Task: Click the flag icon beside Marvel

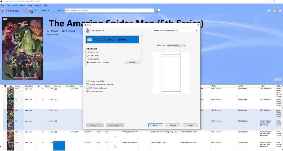Action: point(48,31)
